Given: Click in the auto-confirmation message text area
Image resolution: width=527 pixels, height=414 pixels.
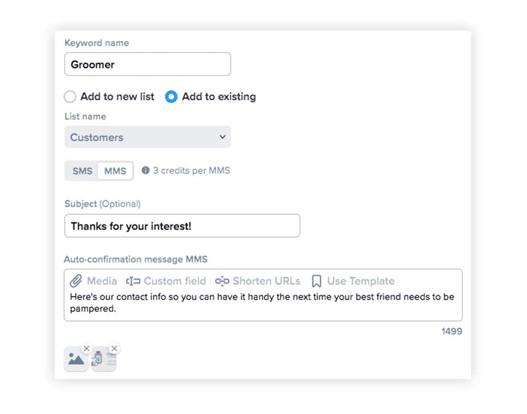Looking at the screenshot, I should tap(263, 303).
